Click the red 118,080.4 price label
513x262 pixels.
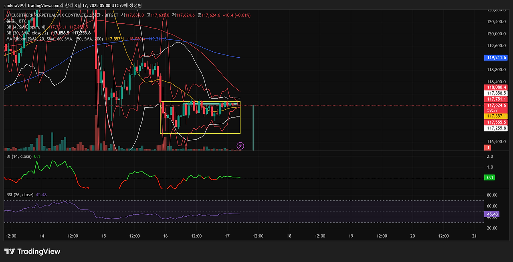click(496, 87)
